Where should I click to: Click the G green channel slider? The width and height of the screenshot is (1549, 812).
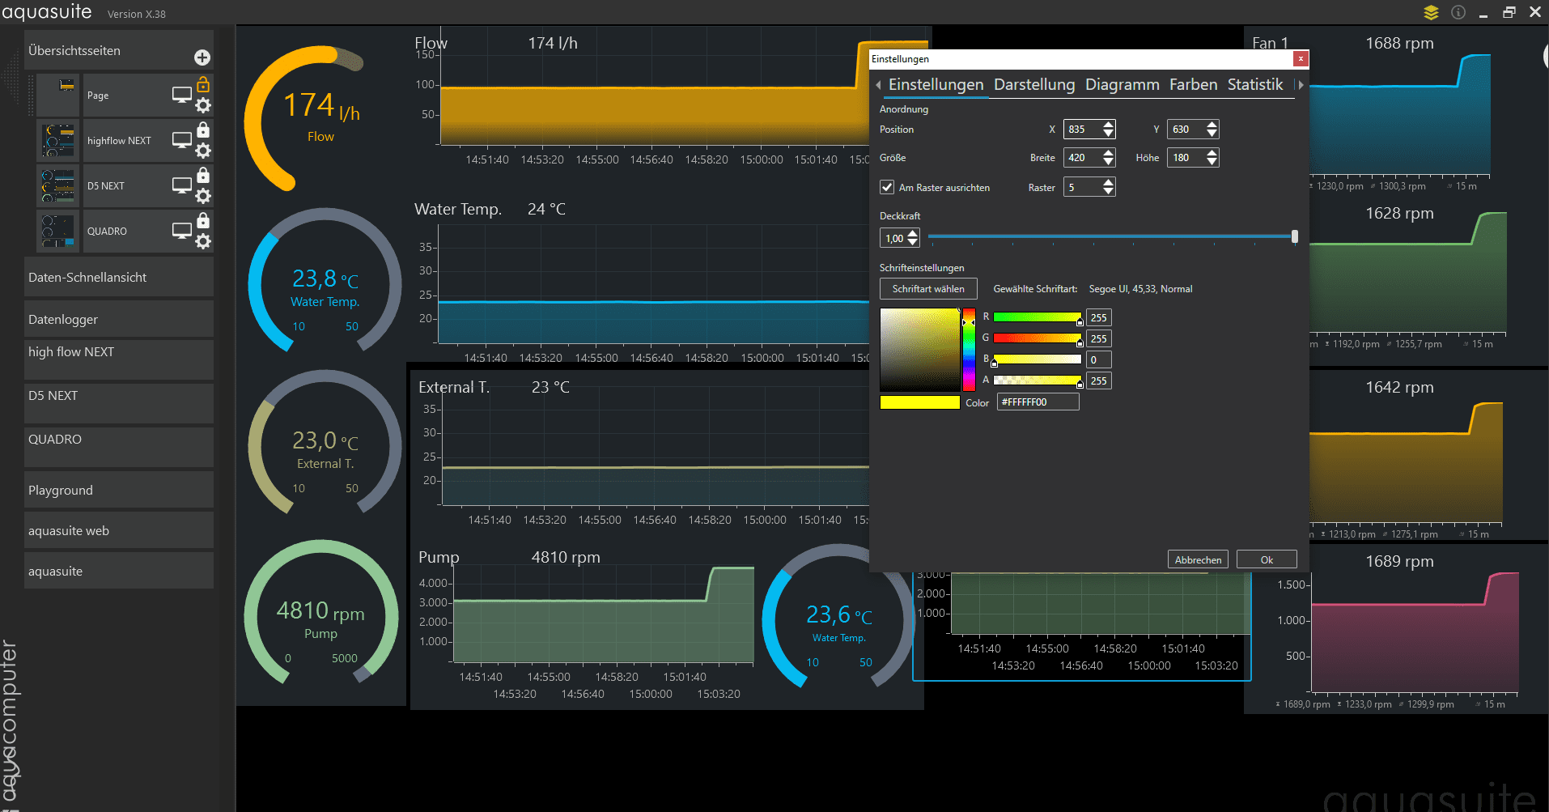point(1038,338)
